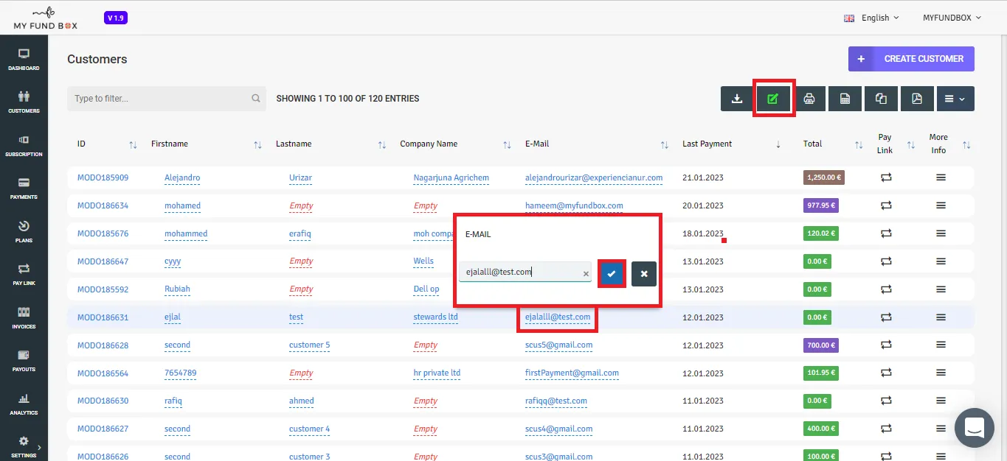Copy the table using the copy icon
The image size is (1007, 461).
point(881,99)
